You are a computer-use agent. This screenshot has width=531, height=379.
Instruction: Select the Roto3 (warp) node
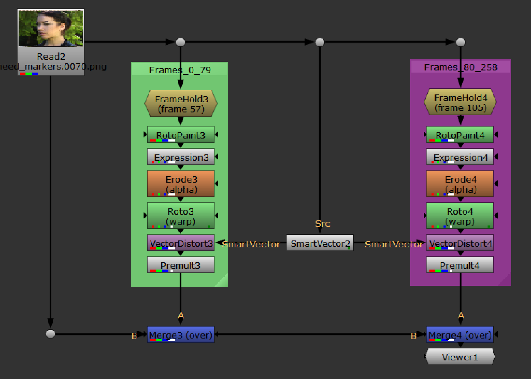(x=181, y=216)
